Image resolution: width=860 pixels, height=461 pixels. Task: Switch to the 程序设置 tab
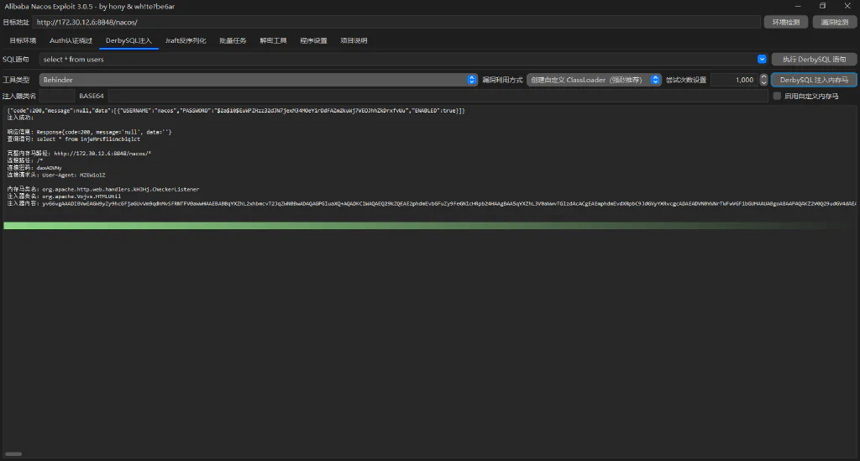coord(314,40)
